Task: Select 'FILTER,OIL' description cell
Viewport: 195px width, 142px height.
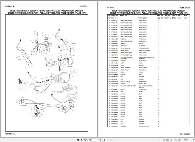Action: pyautogui.click(x=142, y=46)
